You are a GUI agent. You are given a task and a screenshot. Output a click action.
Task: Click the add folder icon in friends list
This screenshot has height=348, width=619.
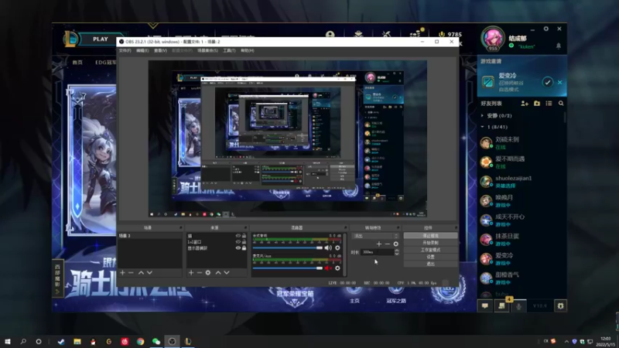[537, 104]
